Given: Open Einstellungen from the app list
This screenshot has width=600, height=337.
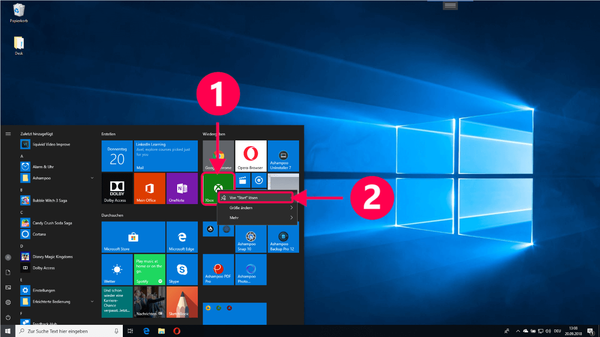Looking at the screenshot, I should click(x=58, y=290).
